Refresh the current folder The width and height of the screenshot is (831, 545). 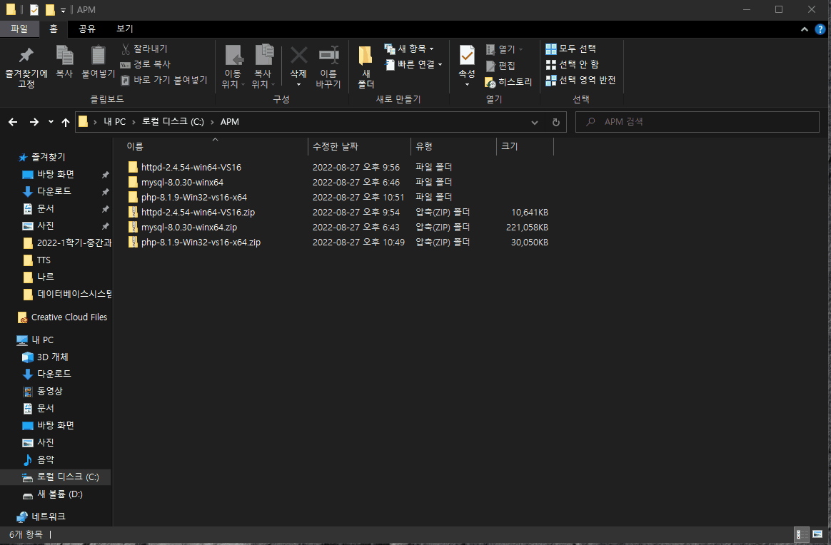point(555,123)
